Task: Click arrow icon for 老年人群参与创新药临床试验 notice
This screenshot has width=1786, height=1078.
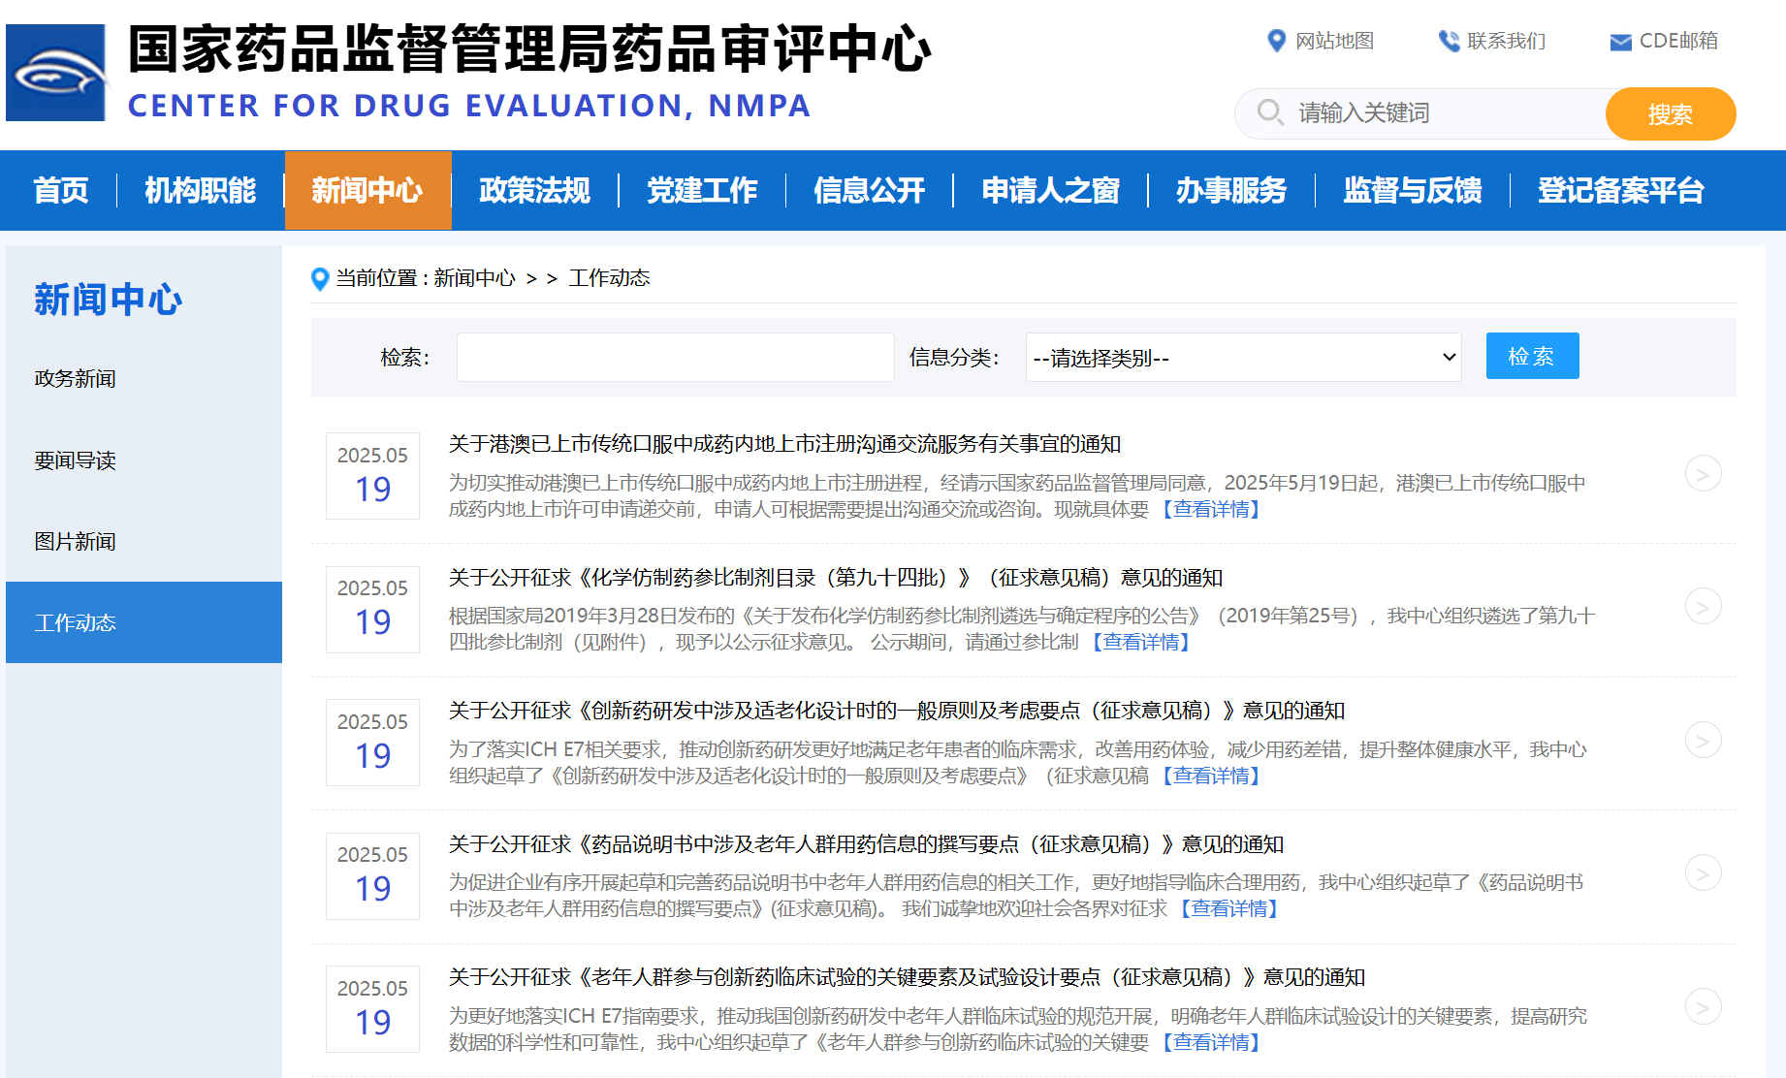Action: click(1703, 1006)
